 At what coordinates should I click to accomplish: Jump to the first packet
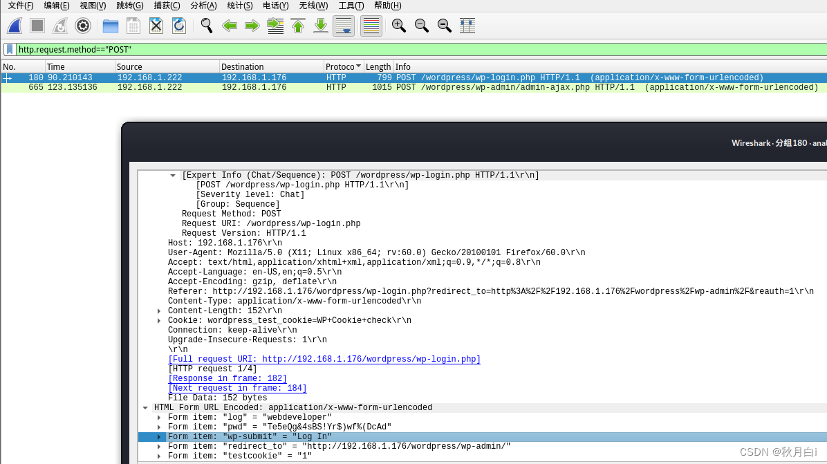[x=297, y=26]
